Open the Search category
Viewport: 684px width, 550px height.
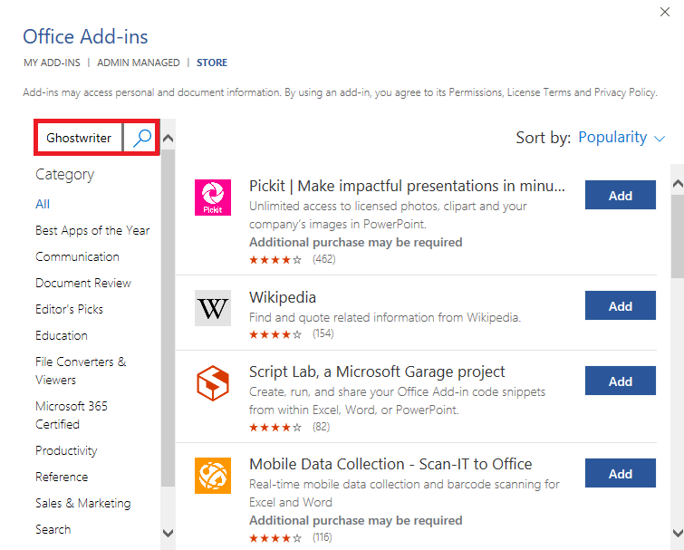(x=53, y=529)
